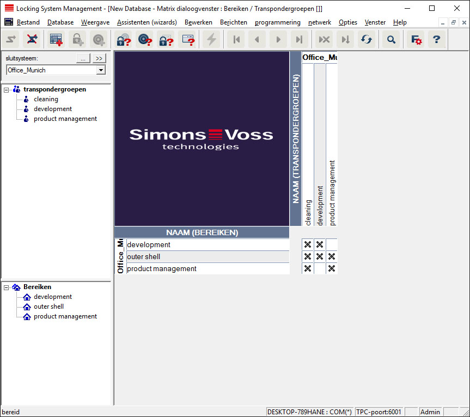Image resolution: width=470 pixels, height=417 pixels.
Task: Click the read transponder toolbar icon
Action: coord(144,40)
